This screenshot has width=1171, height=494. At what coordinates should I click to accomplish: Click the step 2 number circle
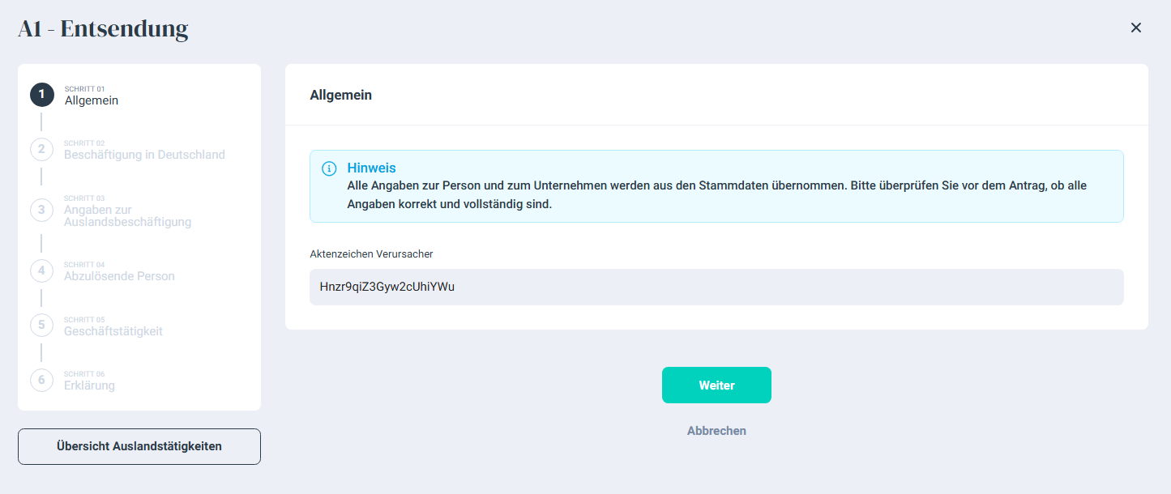coord(42,149)
